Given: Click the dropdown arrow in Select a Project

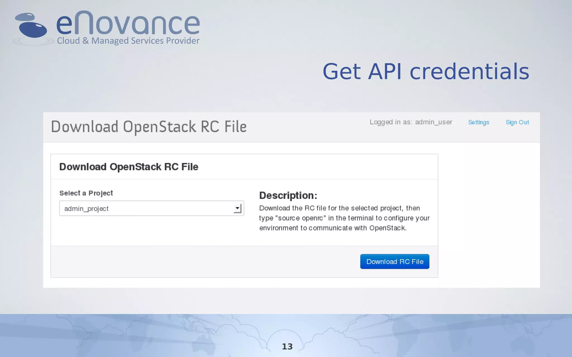Looking at the screenshot, I should 237,208.
